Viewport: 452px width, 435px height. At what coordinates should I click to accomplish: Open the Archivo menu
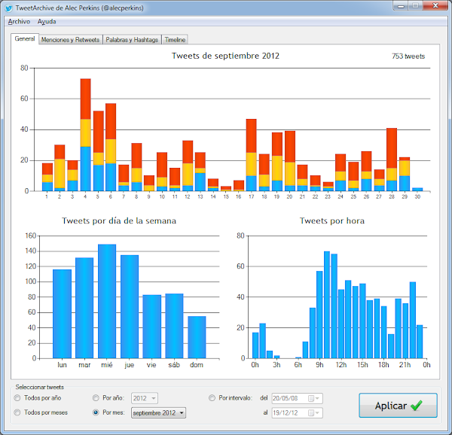pos(19,22)
